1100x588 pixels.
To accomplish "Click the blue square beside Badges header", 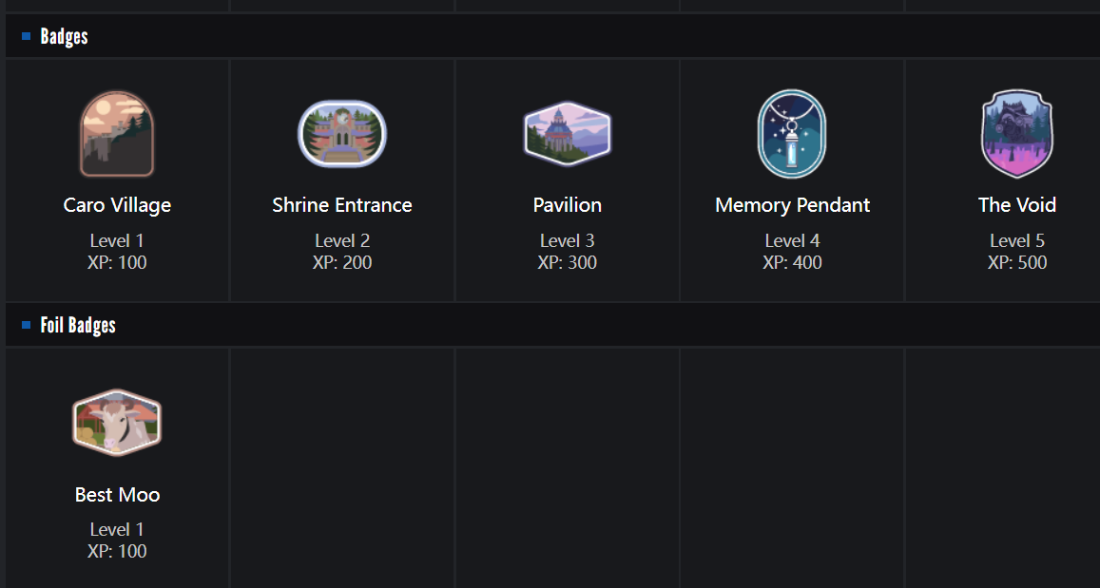I will pyautogui.click(x=27, y=36).
